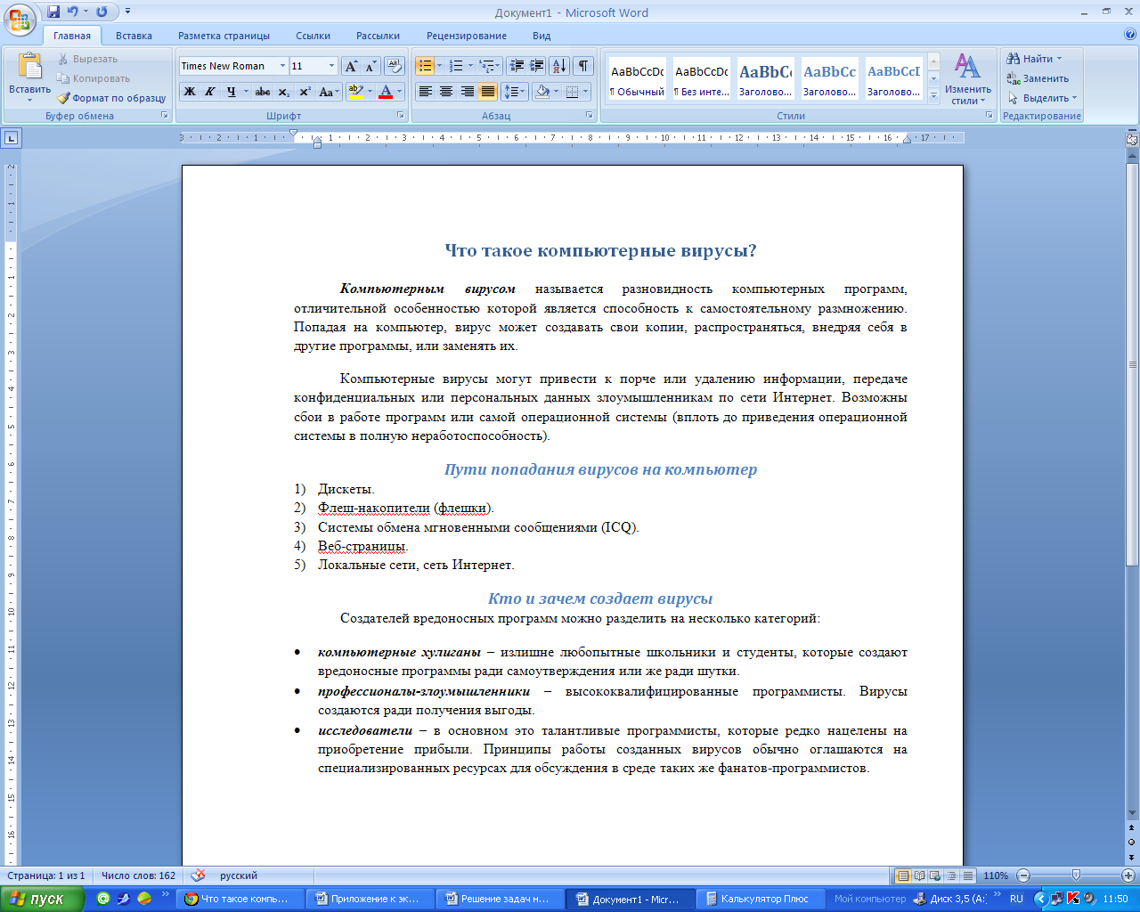
Task: Open the Рецензирование tab
Action: (466, 36)
